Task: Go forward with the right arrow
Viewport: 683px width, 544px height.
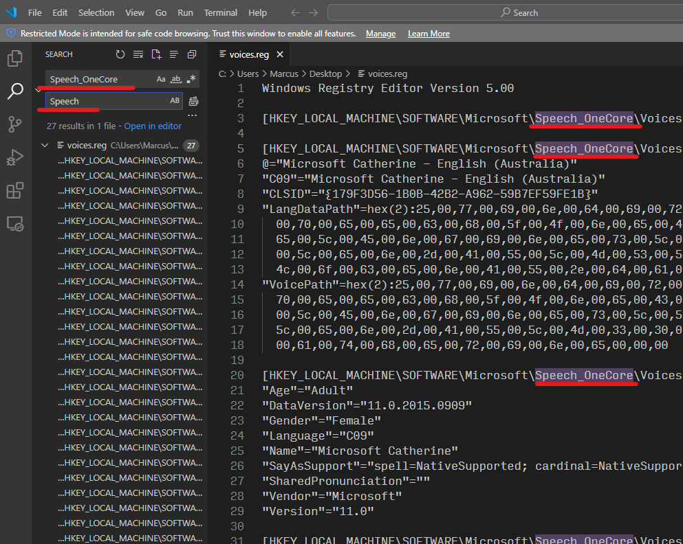Action: (x=313, y=12)
